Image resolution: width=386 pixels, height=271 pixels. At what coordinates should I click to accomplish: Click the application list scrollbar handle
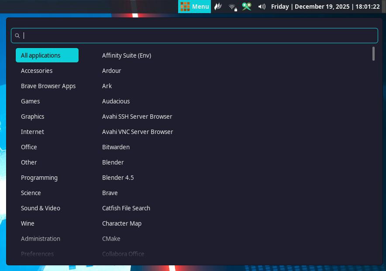[373, 54]
